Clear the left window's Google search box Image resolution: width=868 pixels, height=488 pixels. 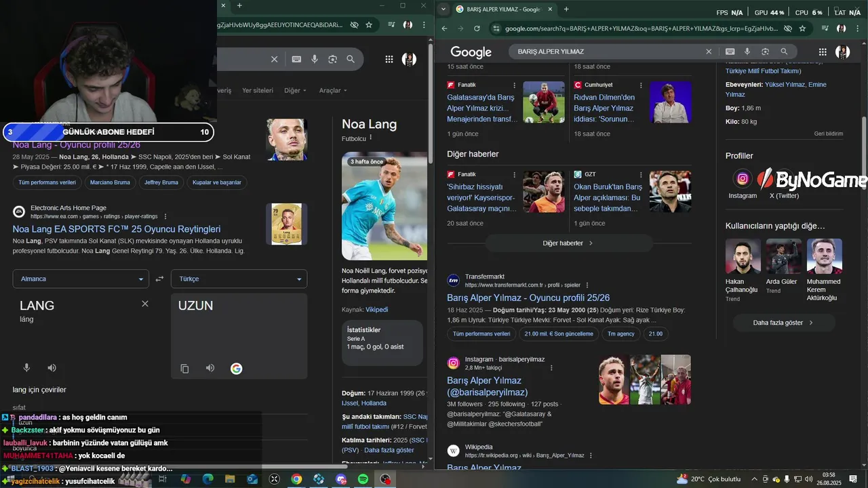click(274, 59)
